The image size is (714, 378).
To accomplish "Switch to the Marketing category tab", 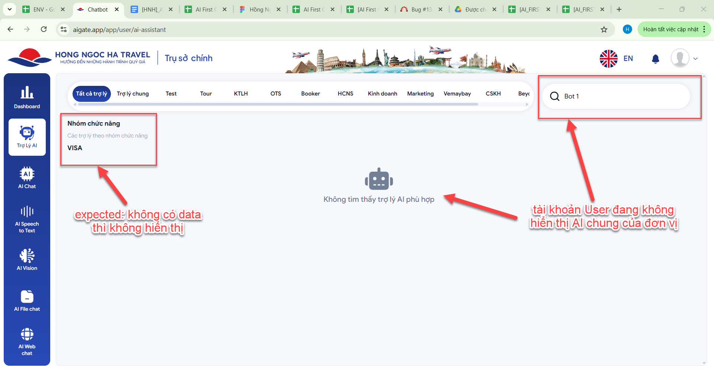I will click(x=420, y=94).
